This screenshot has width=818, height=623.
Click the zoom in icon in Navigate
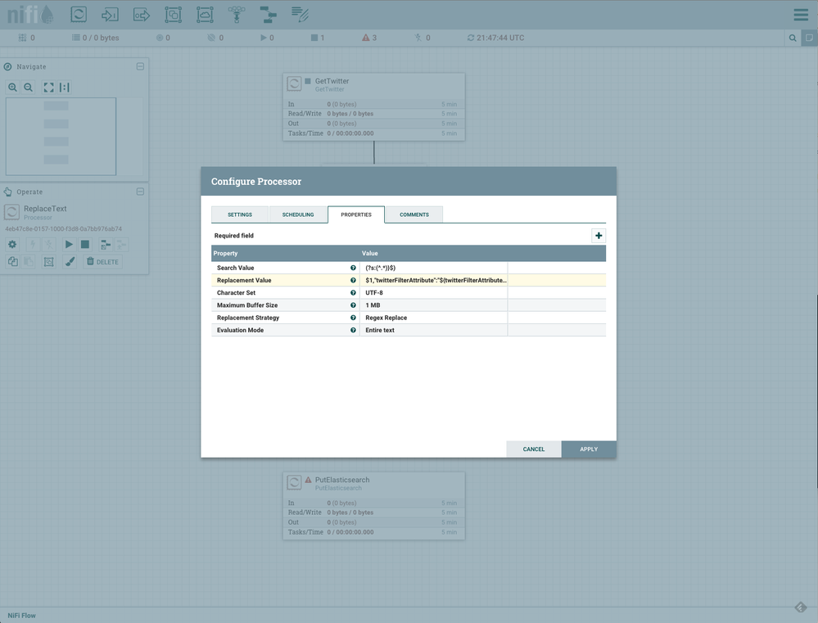click(13, 87)
